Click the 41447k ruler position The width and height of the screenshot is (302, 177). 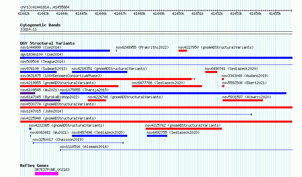(120, 14)
